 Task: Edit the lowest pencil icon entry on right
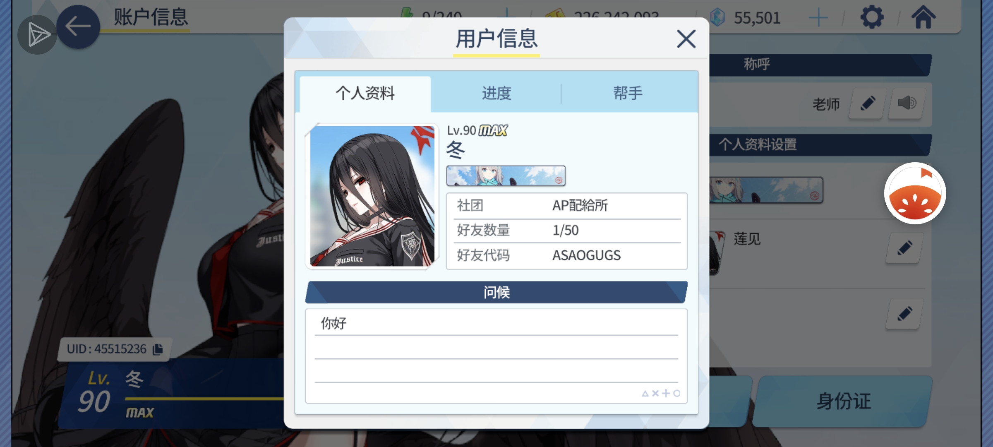click(904, 314)
